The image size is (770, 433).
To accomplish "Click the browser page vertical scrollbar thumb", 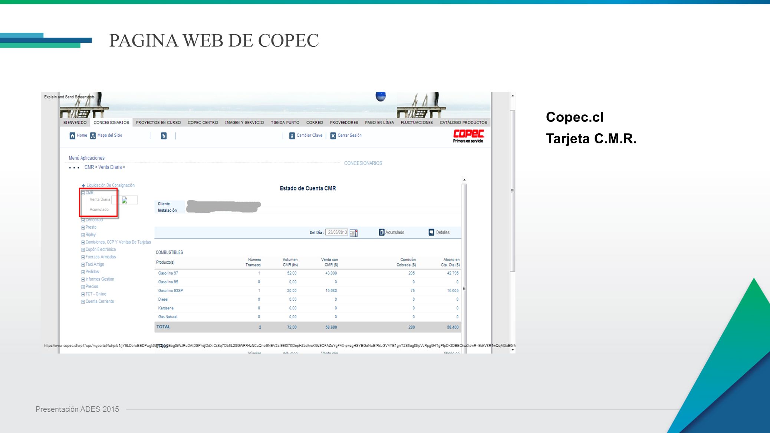I will [513, 191].
